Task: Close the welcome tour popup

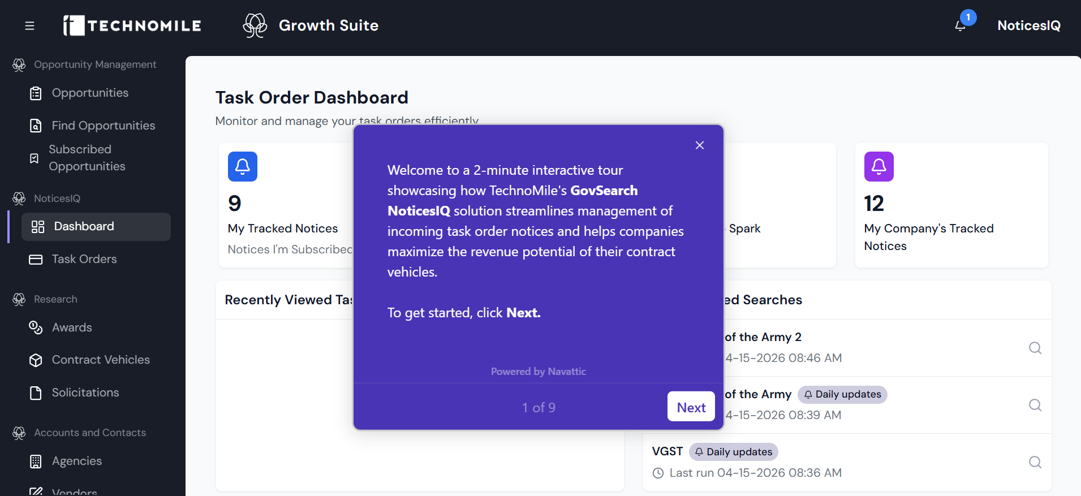Action: (x=700, y=145)
